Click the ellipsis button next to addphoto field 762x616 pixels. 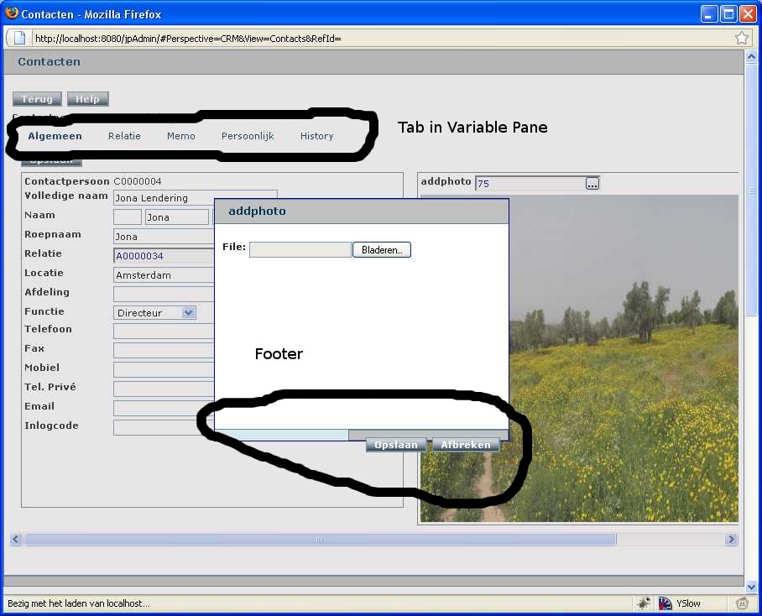point(592,183)
